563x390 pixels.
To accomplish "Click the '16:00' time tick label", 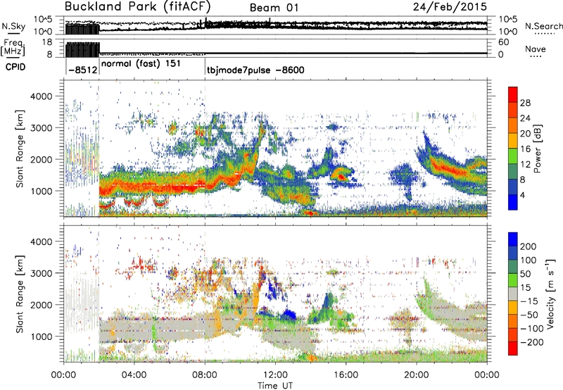I will [x=346, y=375].
